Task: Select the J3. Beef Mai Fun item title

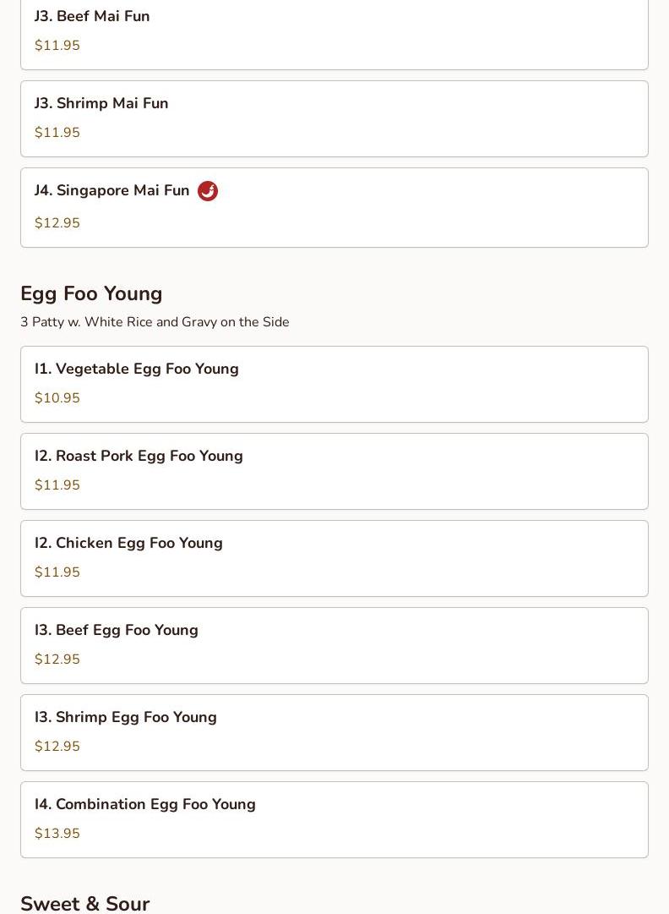Action: (92, 16)
